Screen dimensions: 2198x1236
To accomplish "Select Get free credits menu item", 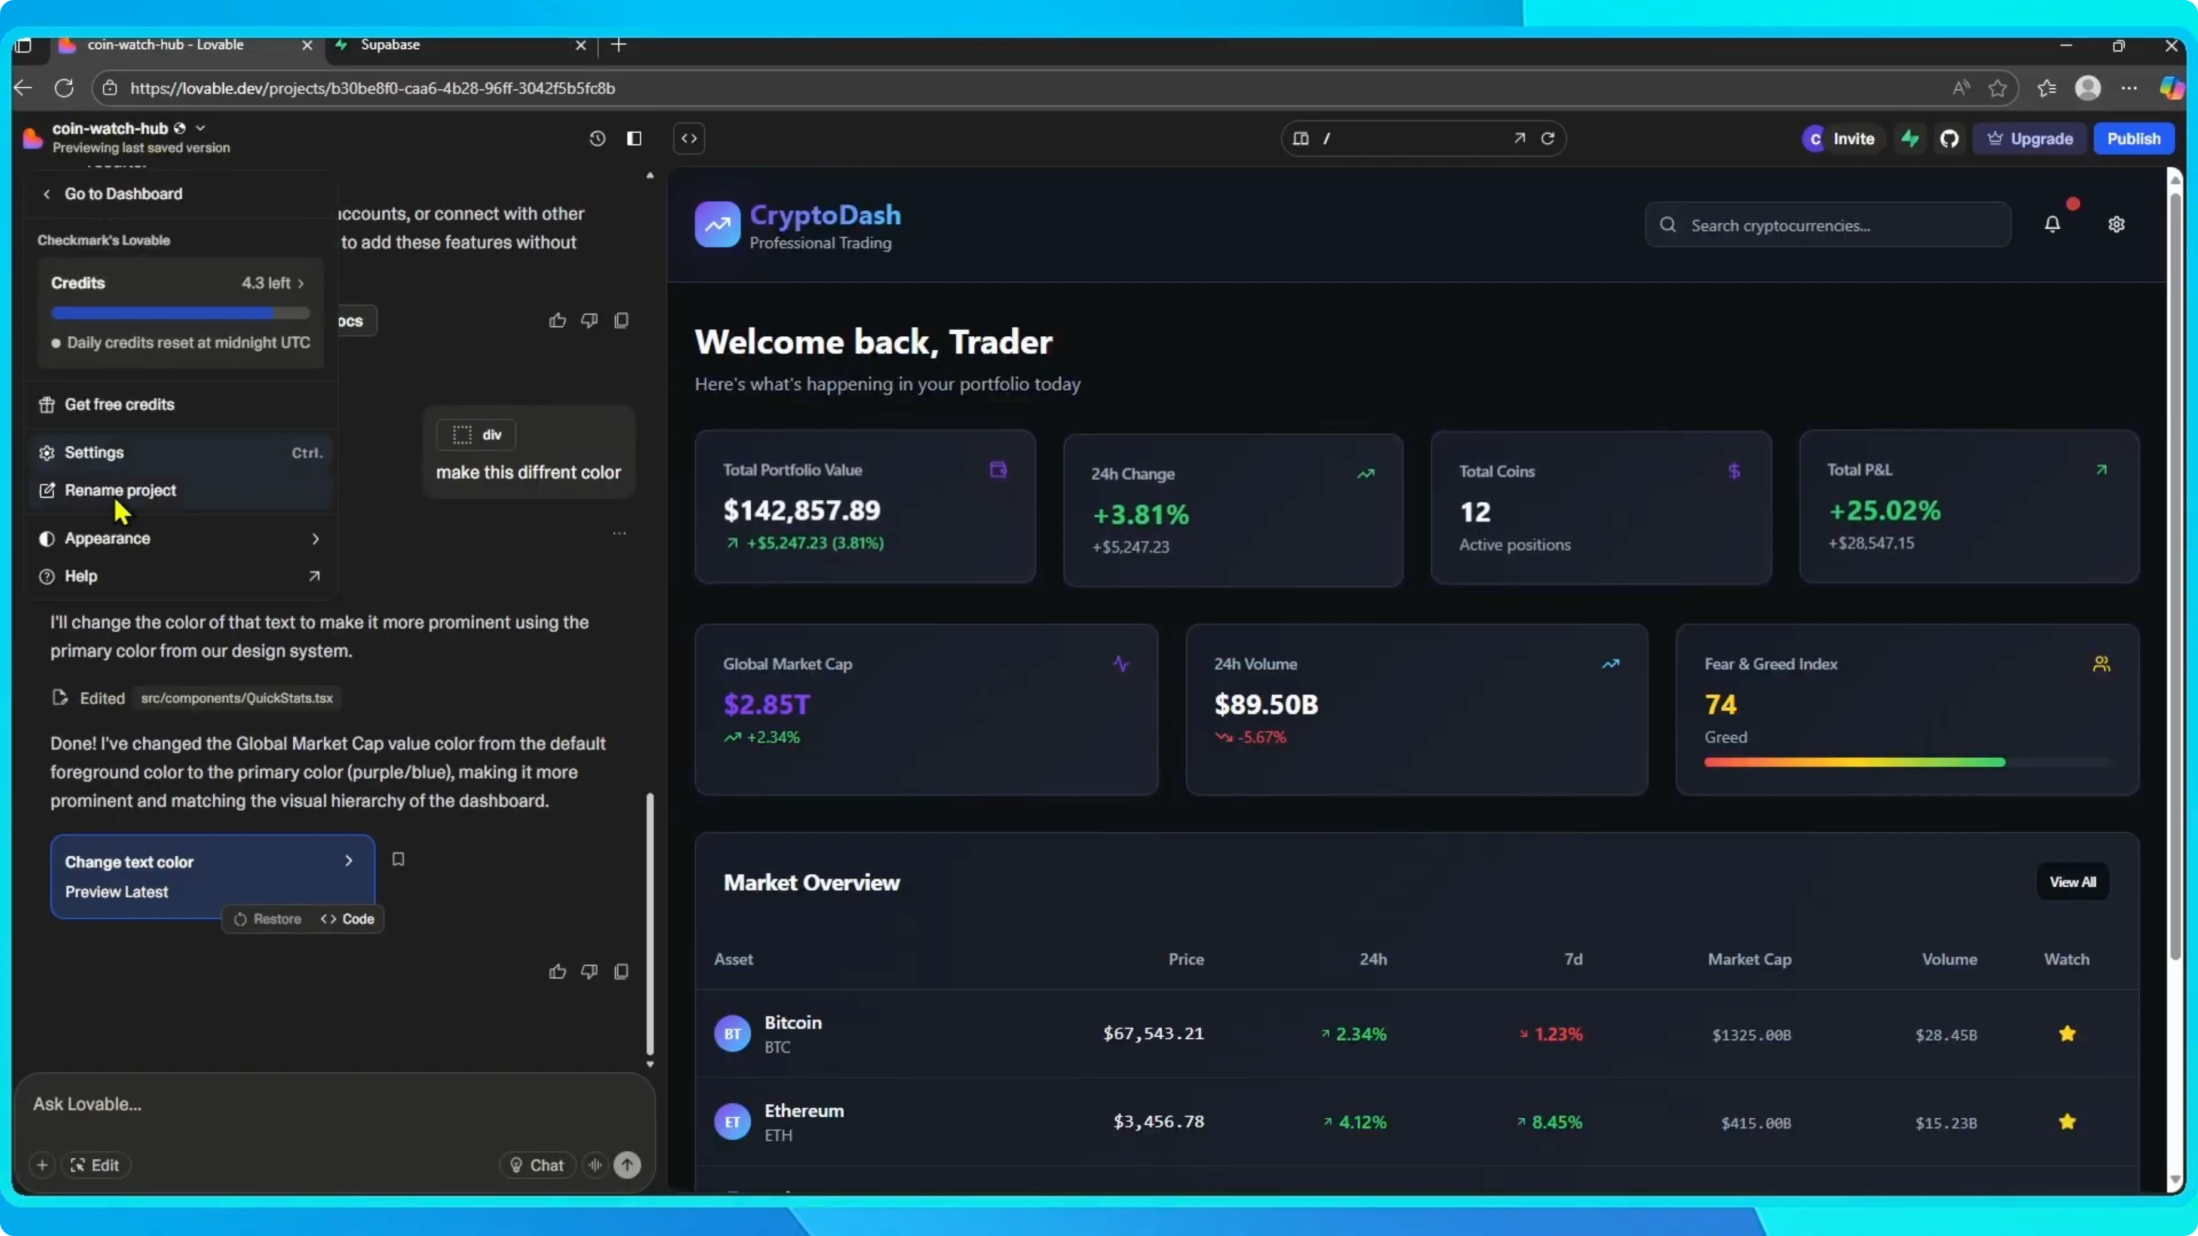I will click(x=181, y=404).
